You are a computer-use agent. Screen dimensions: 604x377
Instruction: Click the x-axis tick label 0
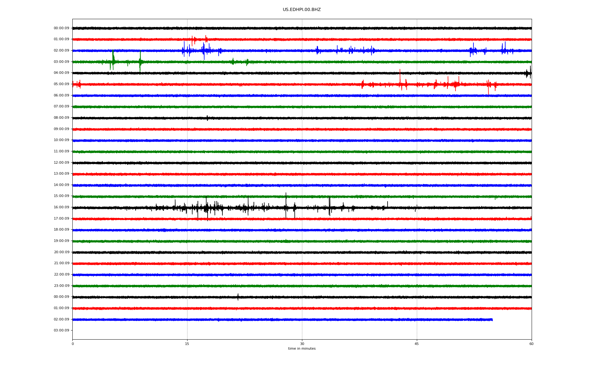(73, 344)
